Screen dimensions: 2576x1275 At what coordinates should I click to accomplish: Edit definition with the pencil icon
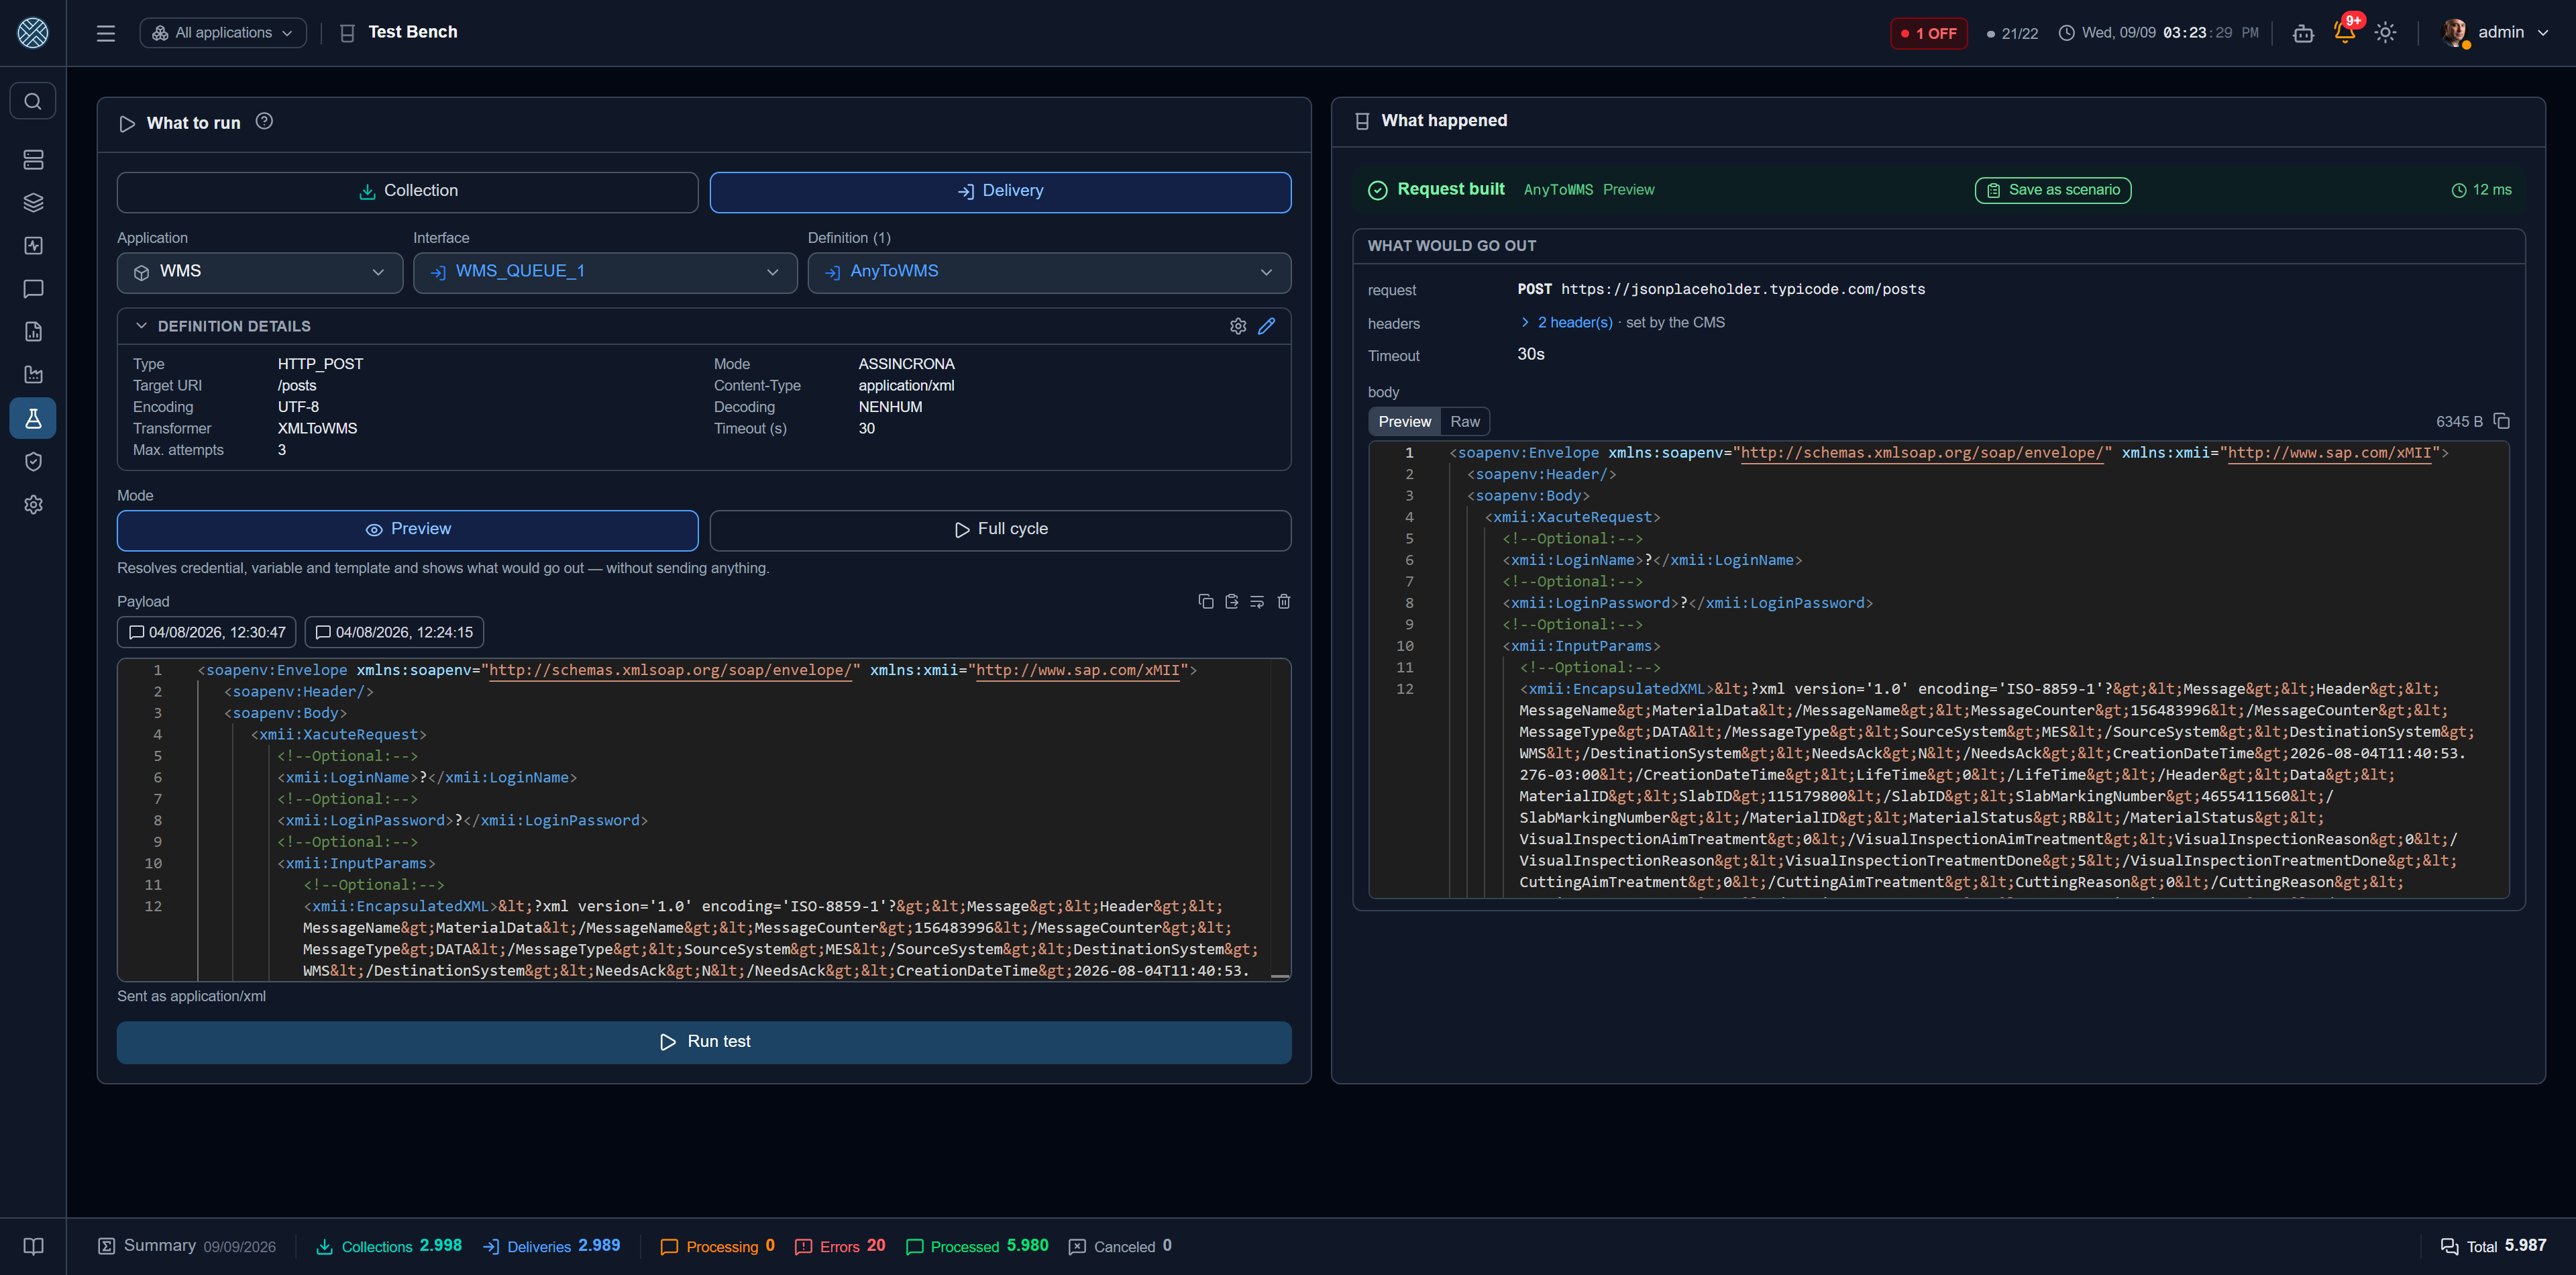tap(1266, 326)
